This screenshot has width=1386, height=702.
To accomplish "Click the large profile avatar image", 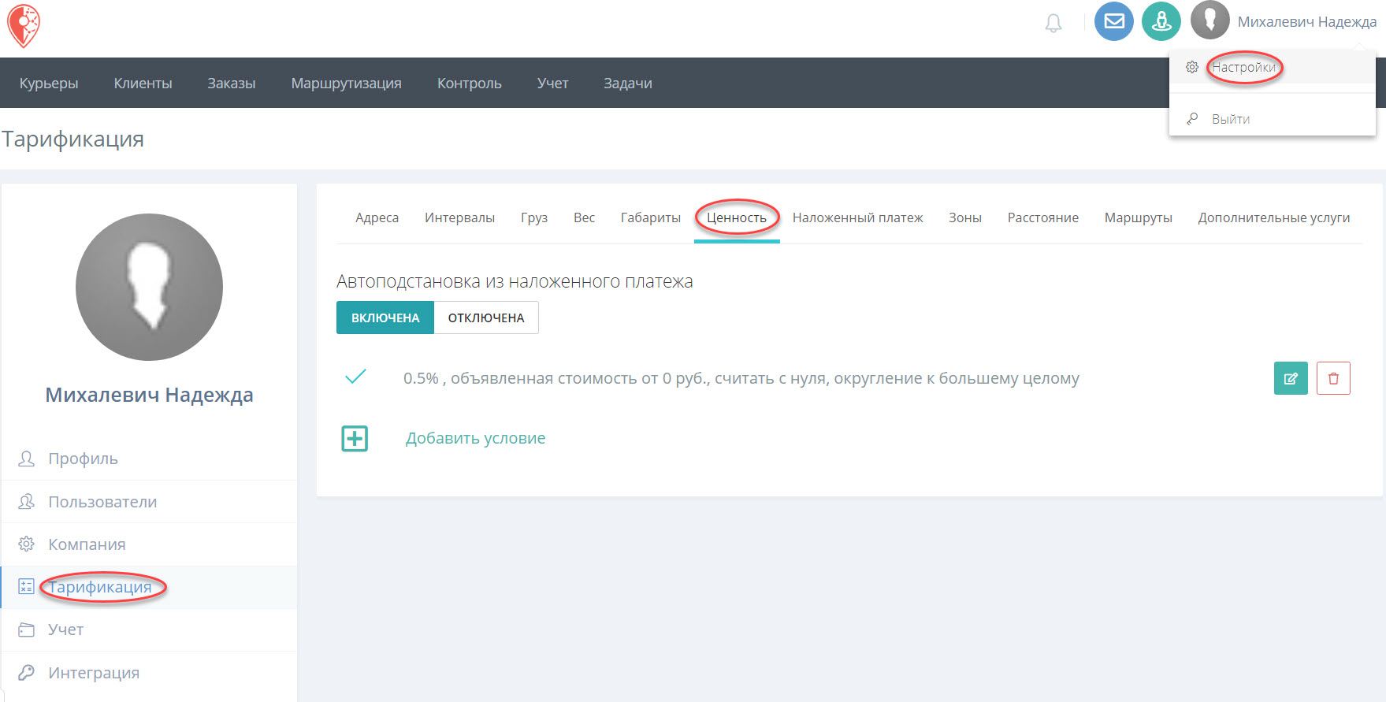I will (x=149, y=287).
